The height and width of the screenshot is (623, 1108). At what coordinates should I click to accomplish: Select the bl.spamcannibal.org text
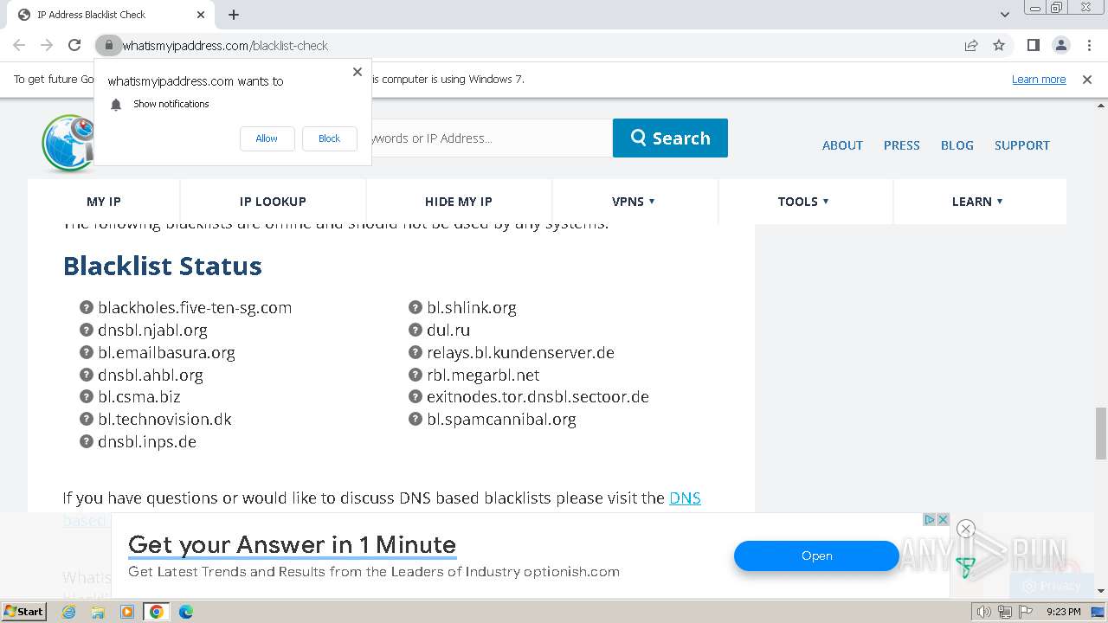point(501,420)
